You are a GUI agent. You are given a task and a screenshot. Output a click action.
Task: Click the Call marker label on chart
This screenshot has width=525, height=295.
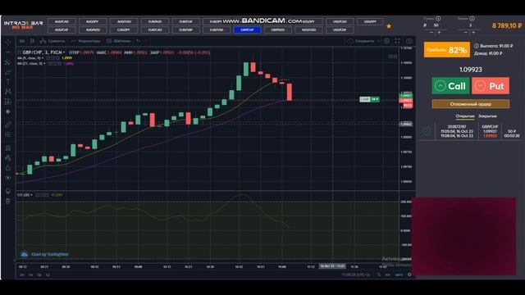point(369,99)
